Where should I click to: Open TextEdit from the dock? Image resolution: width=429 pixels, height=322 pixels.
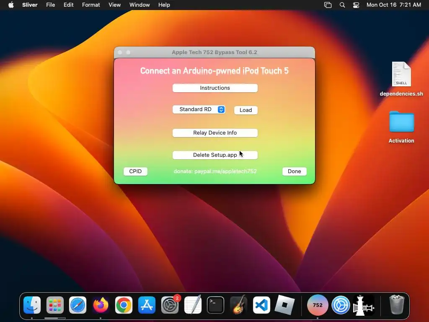click(x=193, y=305)
